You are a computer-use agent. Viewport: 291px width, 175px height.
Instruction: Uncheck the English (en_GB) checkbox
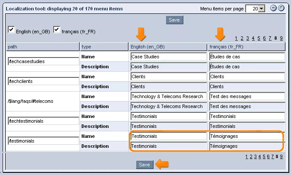tap(11, 30)
